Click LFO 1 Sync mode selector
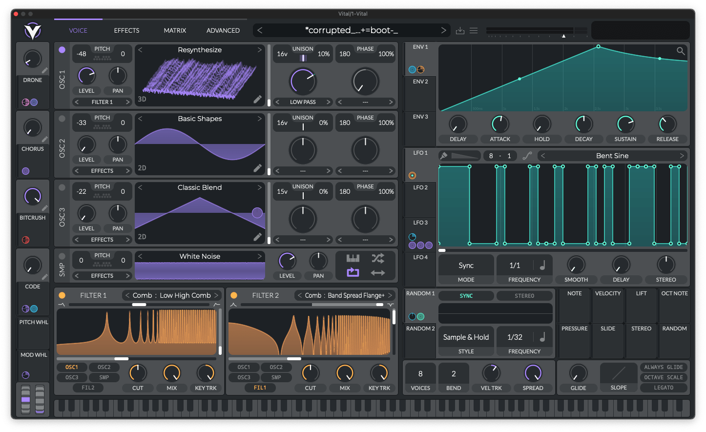Image resolution: width=706 pixels, height=432 pixels. point(466,266)
